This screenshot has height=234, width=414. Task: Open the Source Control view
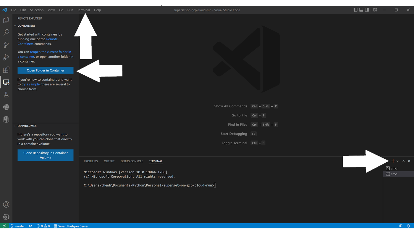point(6,45)
